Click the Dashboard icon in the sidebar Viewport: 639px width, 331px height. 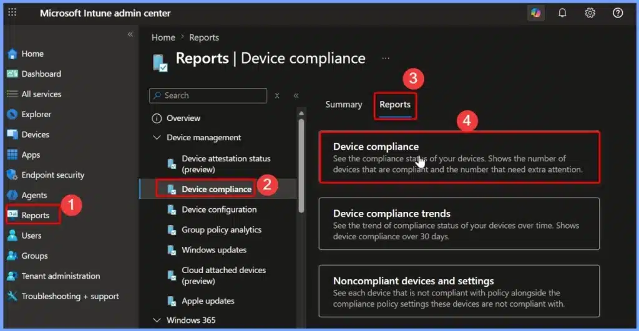tap(12, 74)
